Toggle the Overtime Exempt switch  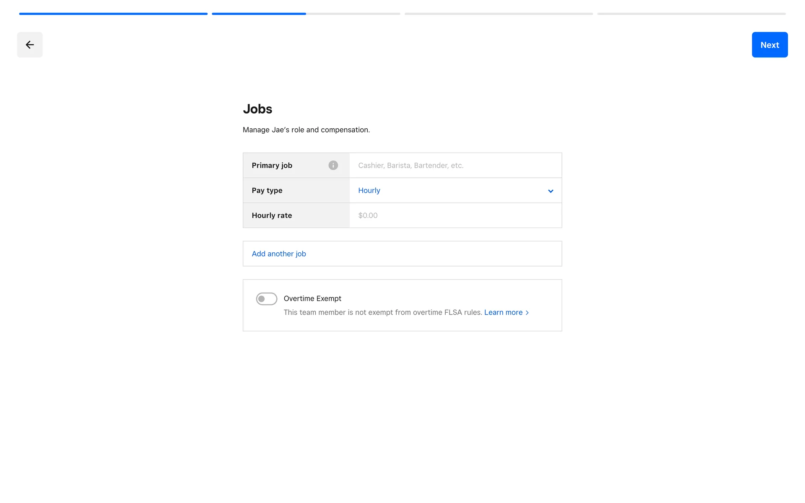point(267,299)
